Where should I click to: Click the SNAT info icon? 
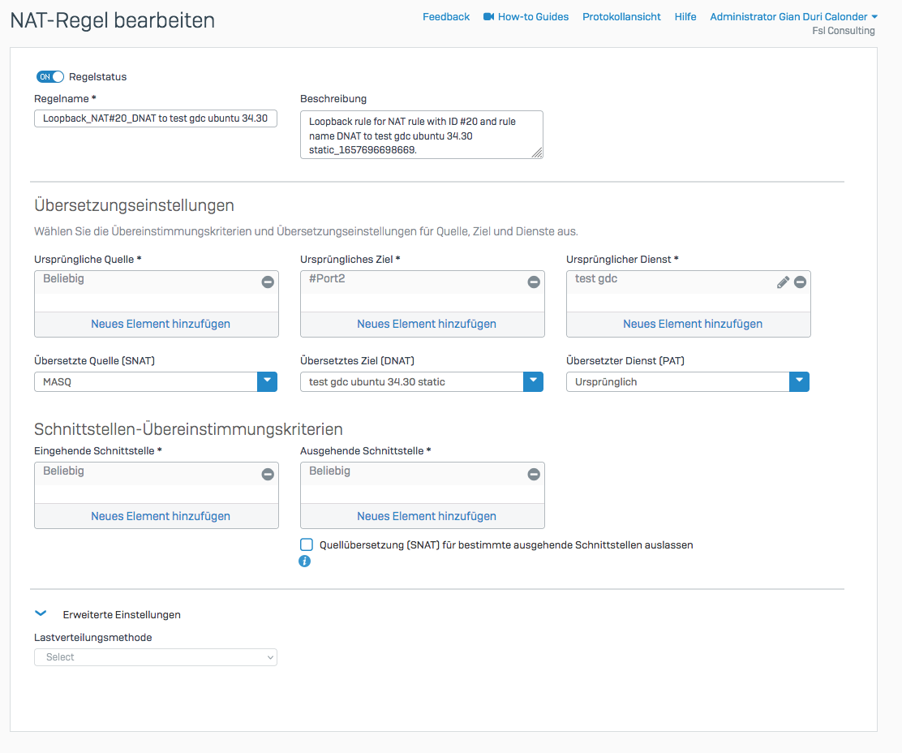(x=305, y=561)
